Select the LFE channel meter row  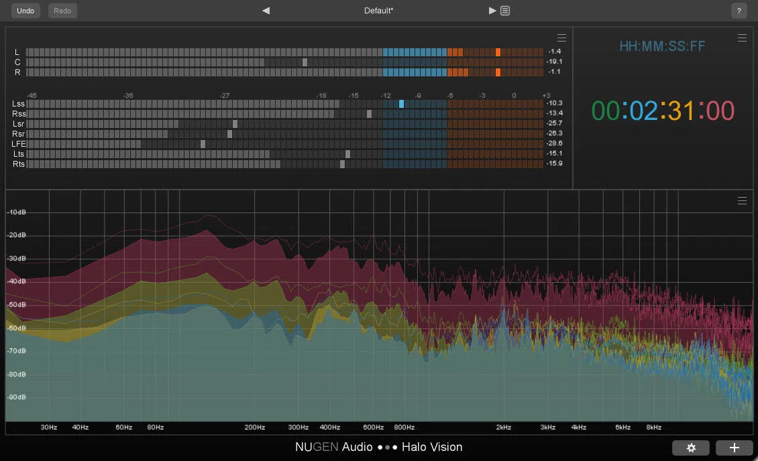pyautogui.click(x=19, y=143)
